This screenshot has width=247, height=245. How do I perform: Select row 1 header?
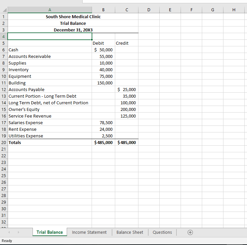point(4,17)
